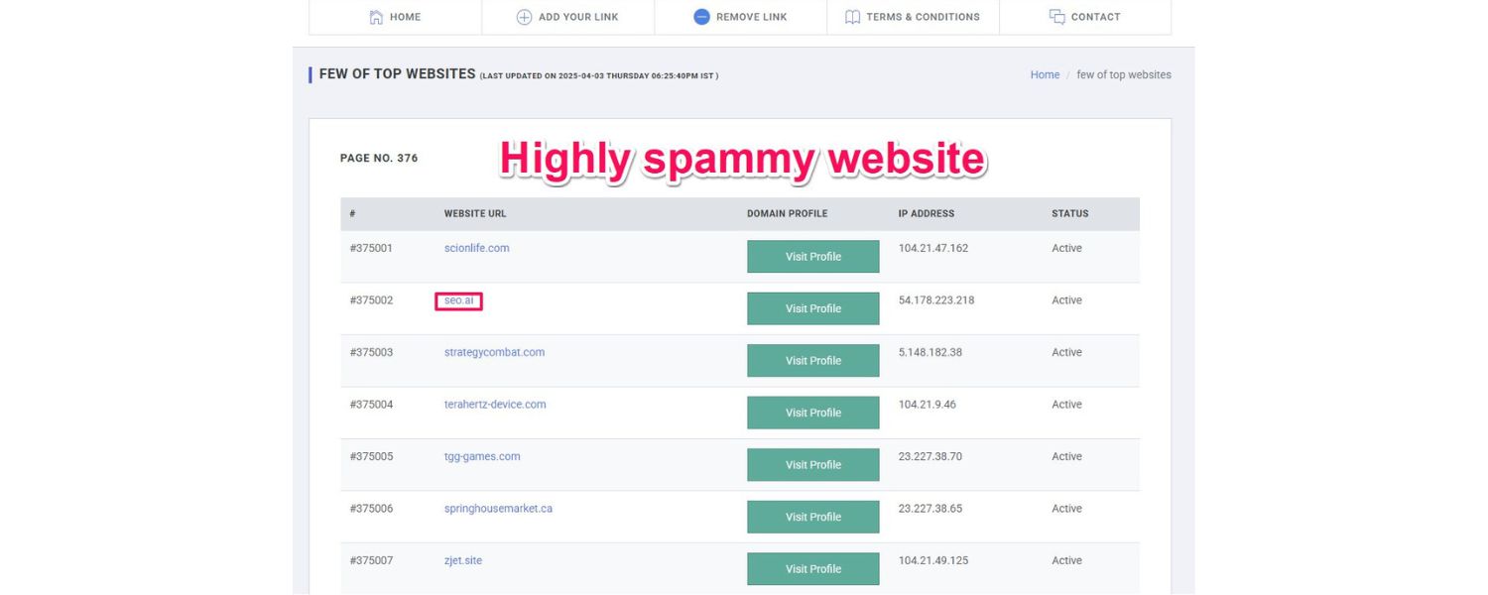This screenshot has height=595, width=1488.
Task: Open the terahertz-device.com website link
Action: 496,404
